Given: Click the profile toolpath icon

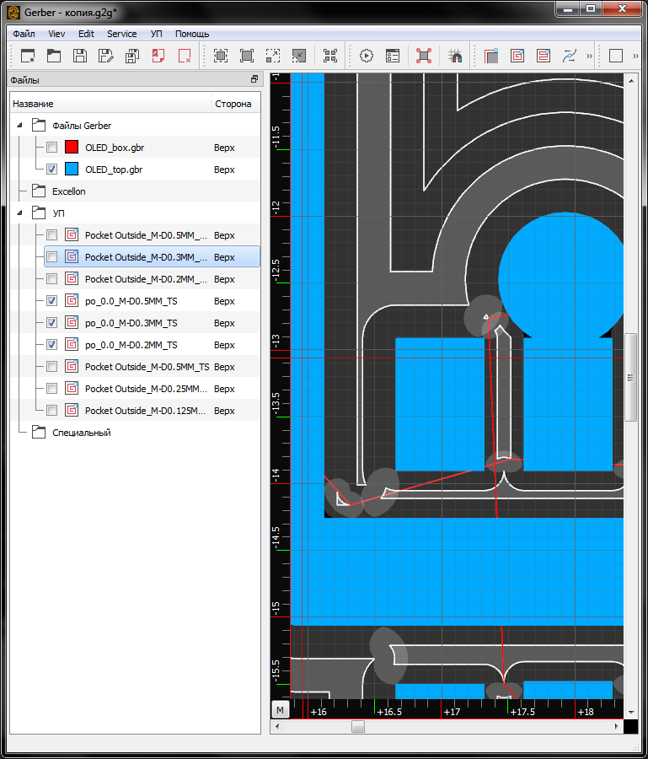Looking at the screenshot, I should pyautogui.click(x=491, y=56).
